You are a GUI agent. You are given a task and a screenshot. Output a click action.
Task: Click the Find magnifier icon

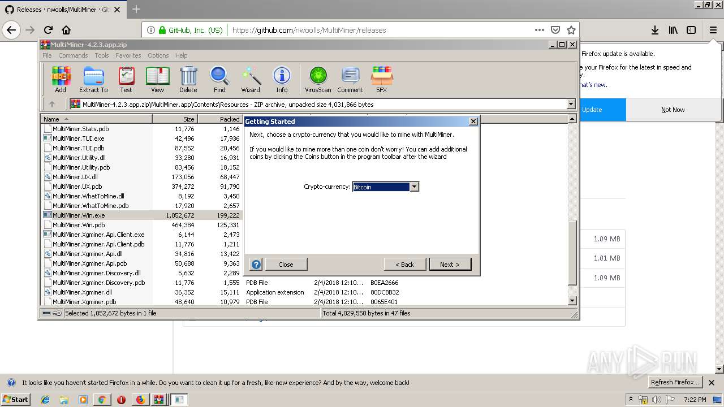219,79
